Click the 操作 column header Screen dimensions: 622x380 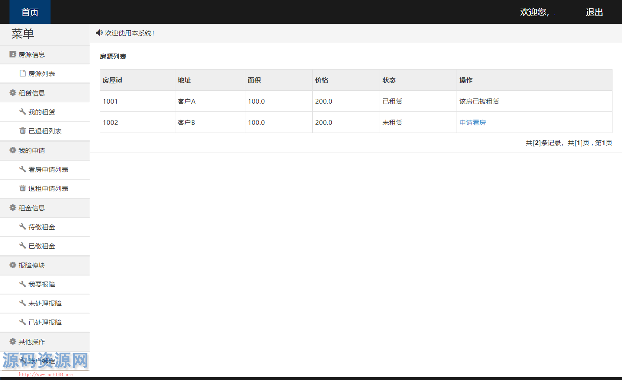(534, 80)
